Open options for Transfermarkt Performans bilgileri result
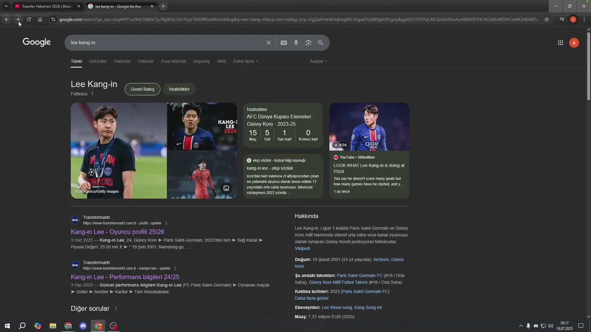 [x=175, y=268]
